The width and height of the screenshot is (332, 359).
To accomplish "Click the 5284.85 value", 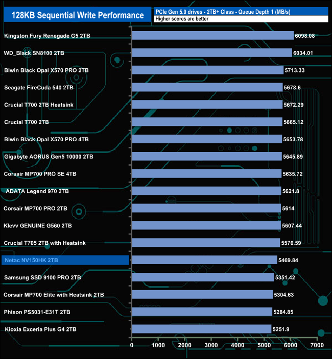I will click(x=283, y=312).
